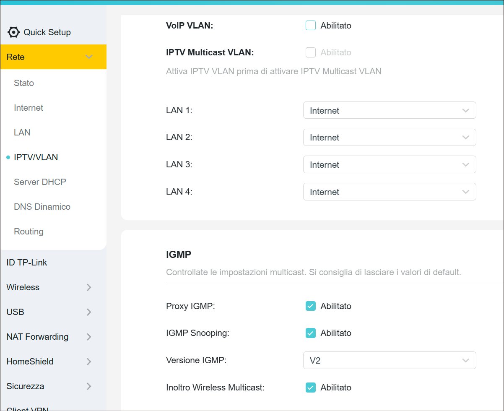Open the Internet settings page
Image resolution: width=504 pixels, height=411 pixels.
pyautogui.click(x=29, y=108)
